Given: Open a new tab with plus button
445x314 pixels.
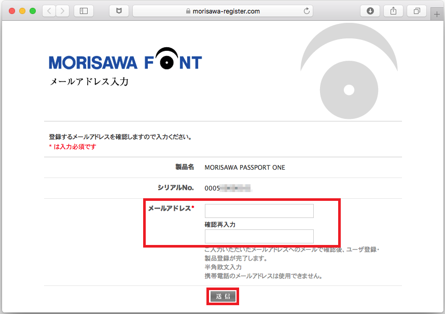Looking at the screenshot, I should click(x=437, y=15).
